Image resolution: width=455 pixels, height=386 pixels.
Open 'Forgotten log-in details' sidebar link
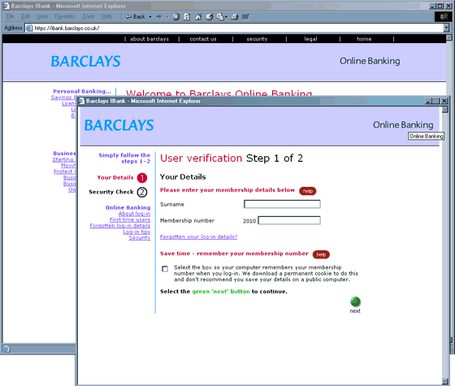(120, 226)
